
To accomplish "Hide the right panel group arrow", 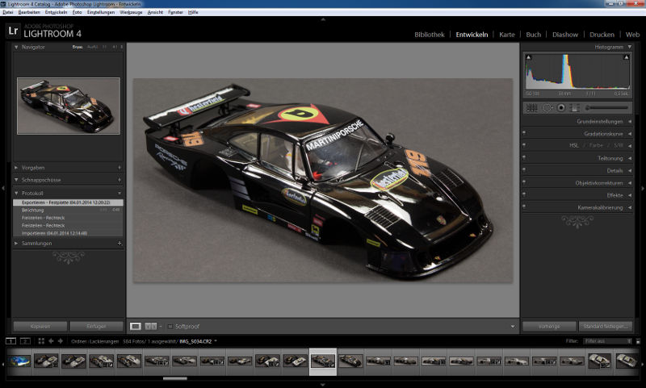I will (643, 188).
